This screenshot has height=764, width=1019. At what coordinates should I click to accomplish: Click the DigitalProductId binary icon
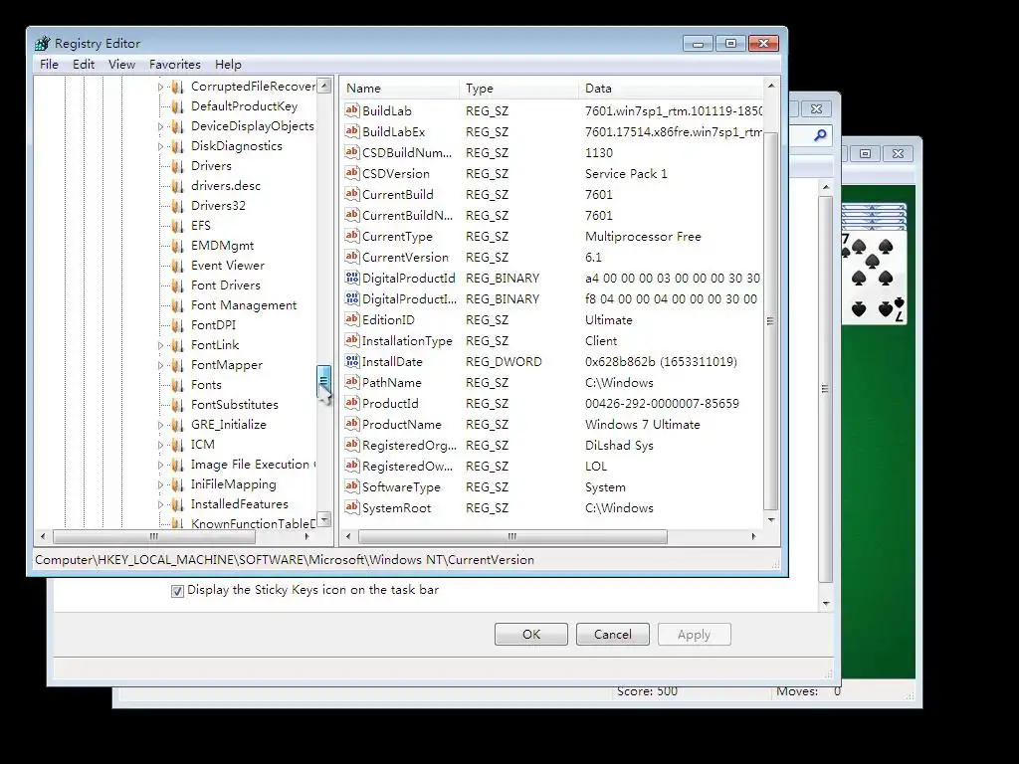pos(351,278)
